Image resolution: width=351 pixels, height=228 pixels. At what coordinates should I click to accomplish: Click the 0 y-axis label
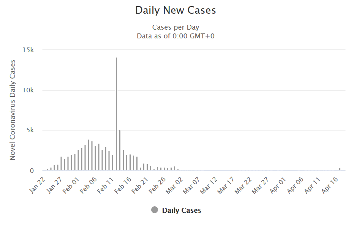click(x=32, y=171)
